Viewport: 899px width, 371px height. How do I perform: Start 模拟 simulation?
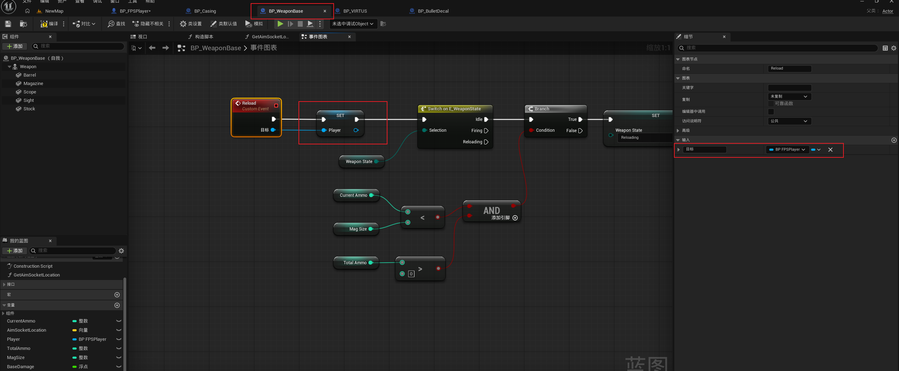click(x=254, y=24)
